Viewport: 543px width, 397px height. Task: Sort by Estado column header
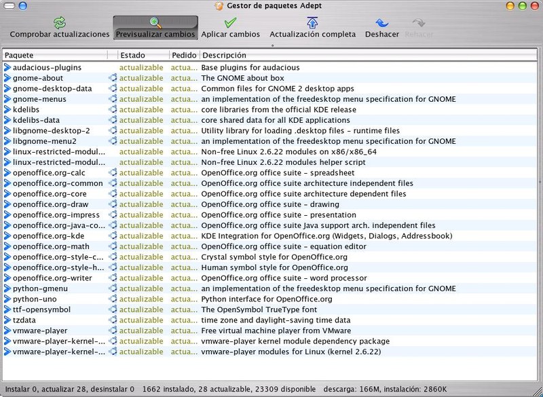(143, 55)
